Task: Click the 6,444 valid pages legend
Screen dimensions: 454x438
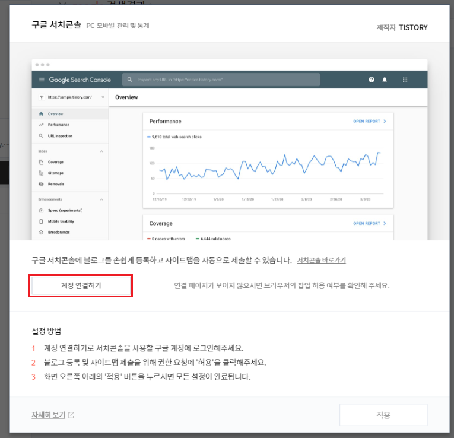Action: click(214, 239)
